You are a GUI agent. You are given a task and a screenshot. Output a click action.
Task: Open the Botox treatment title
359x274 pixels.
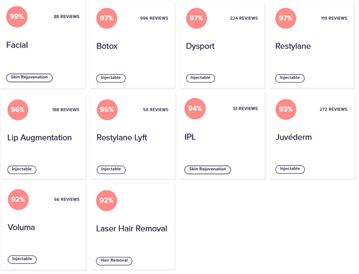coord(107,46)
